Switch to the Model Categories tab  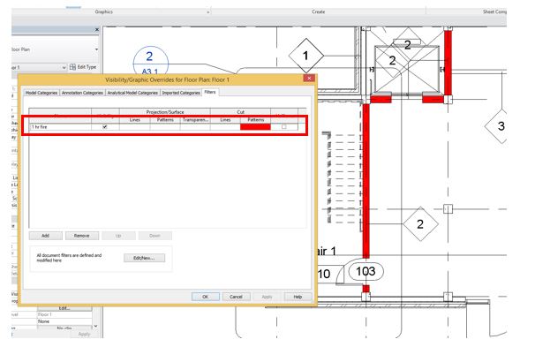(41, 93)
